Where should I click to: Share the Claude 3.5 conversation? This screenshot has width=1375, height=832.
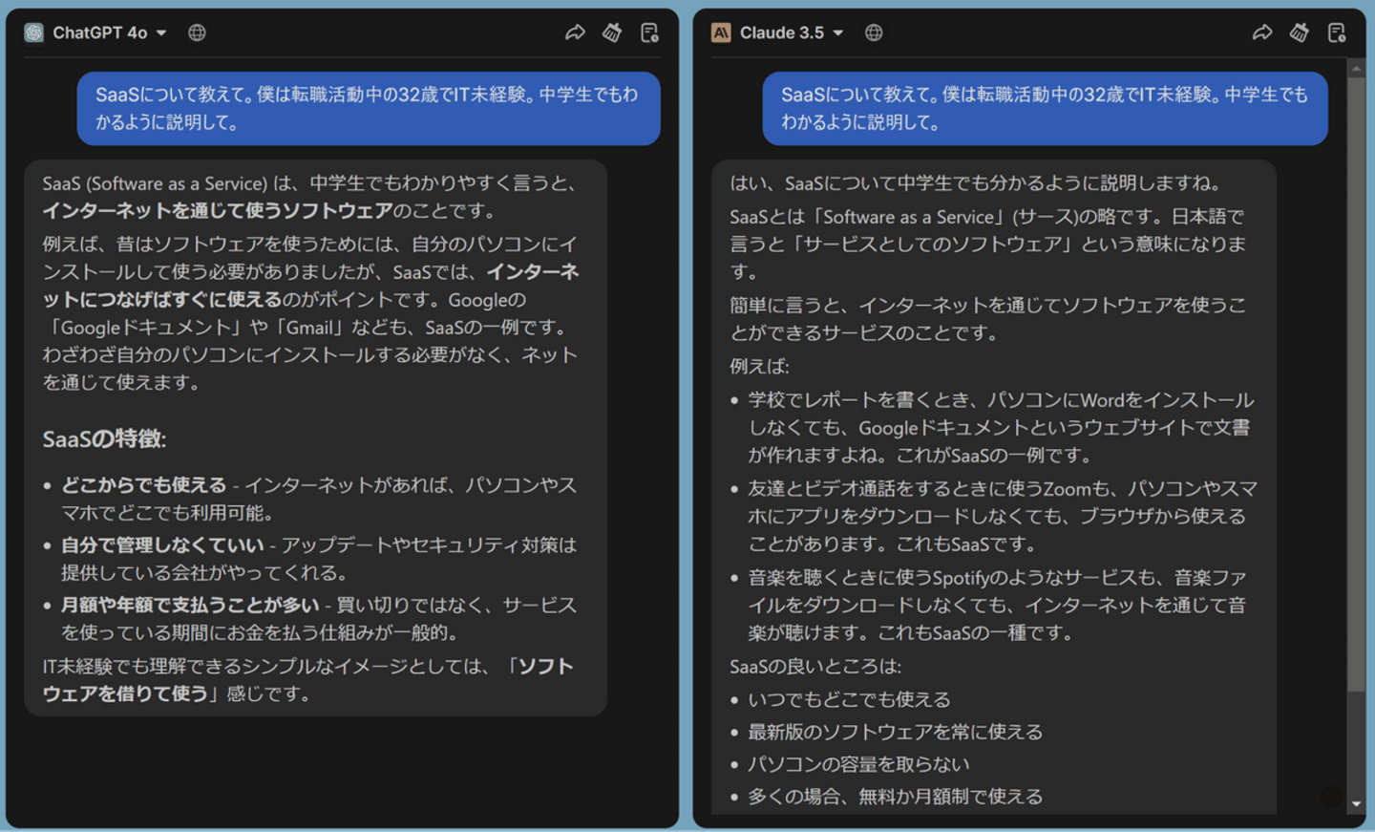(x=1262, y=32)
